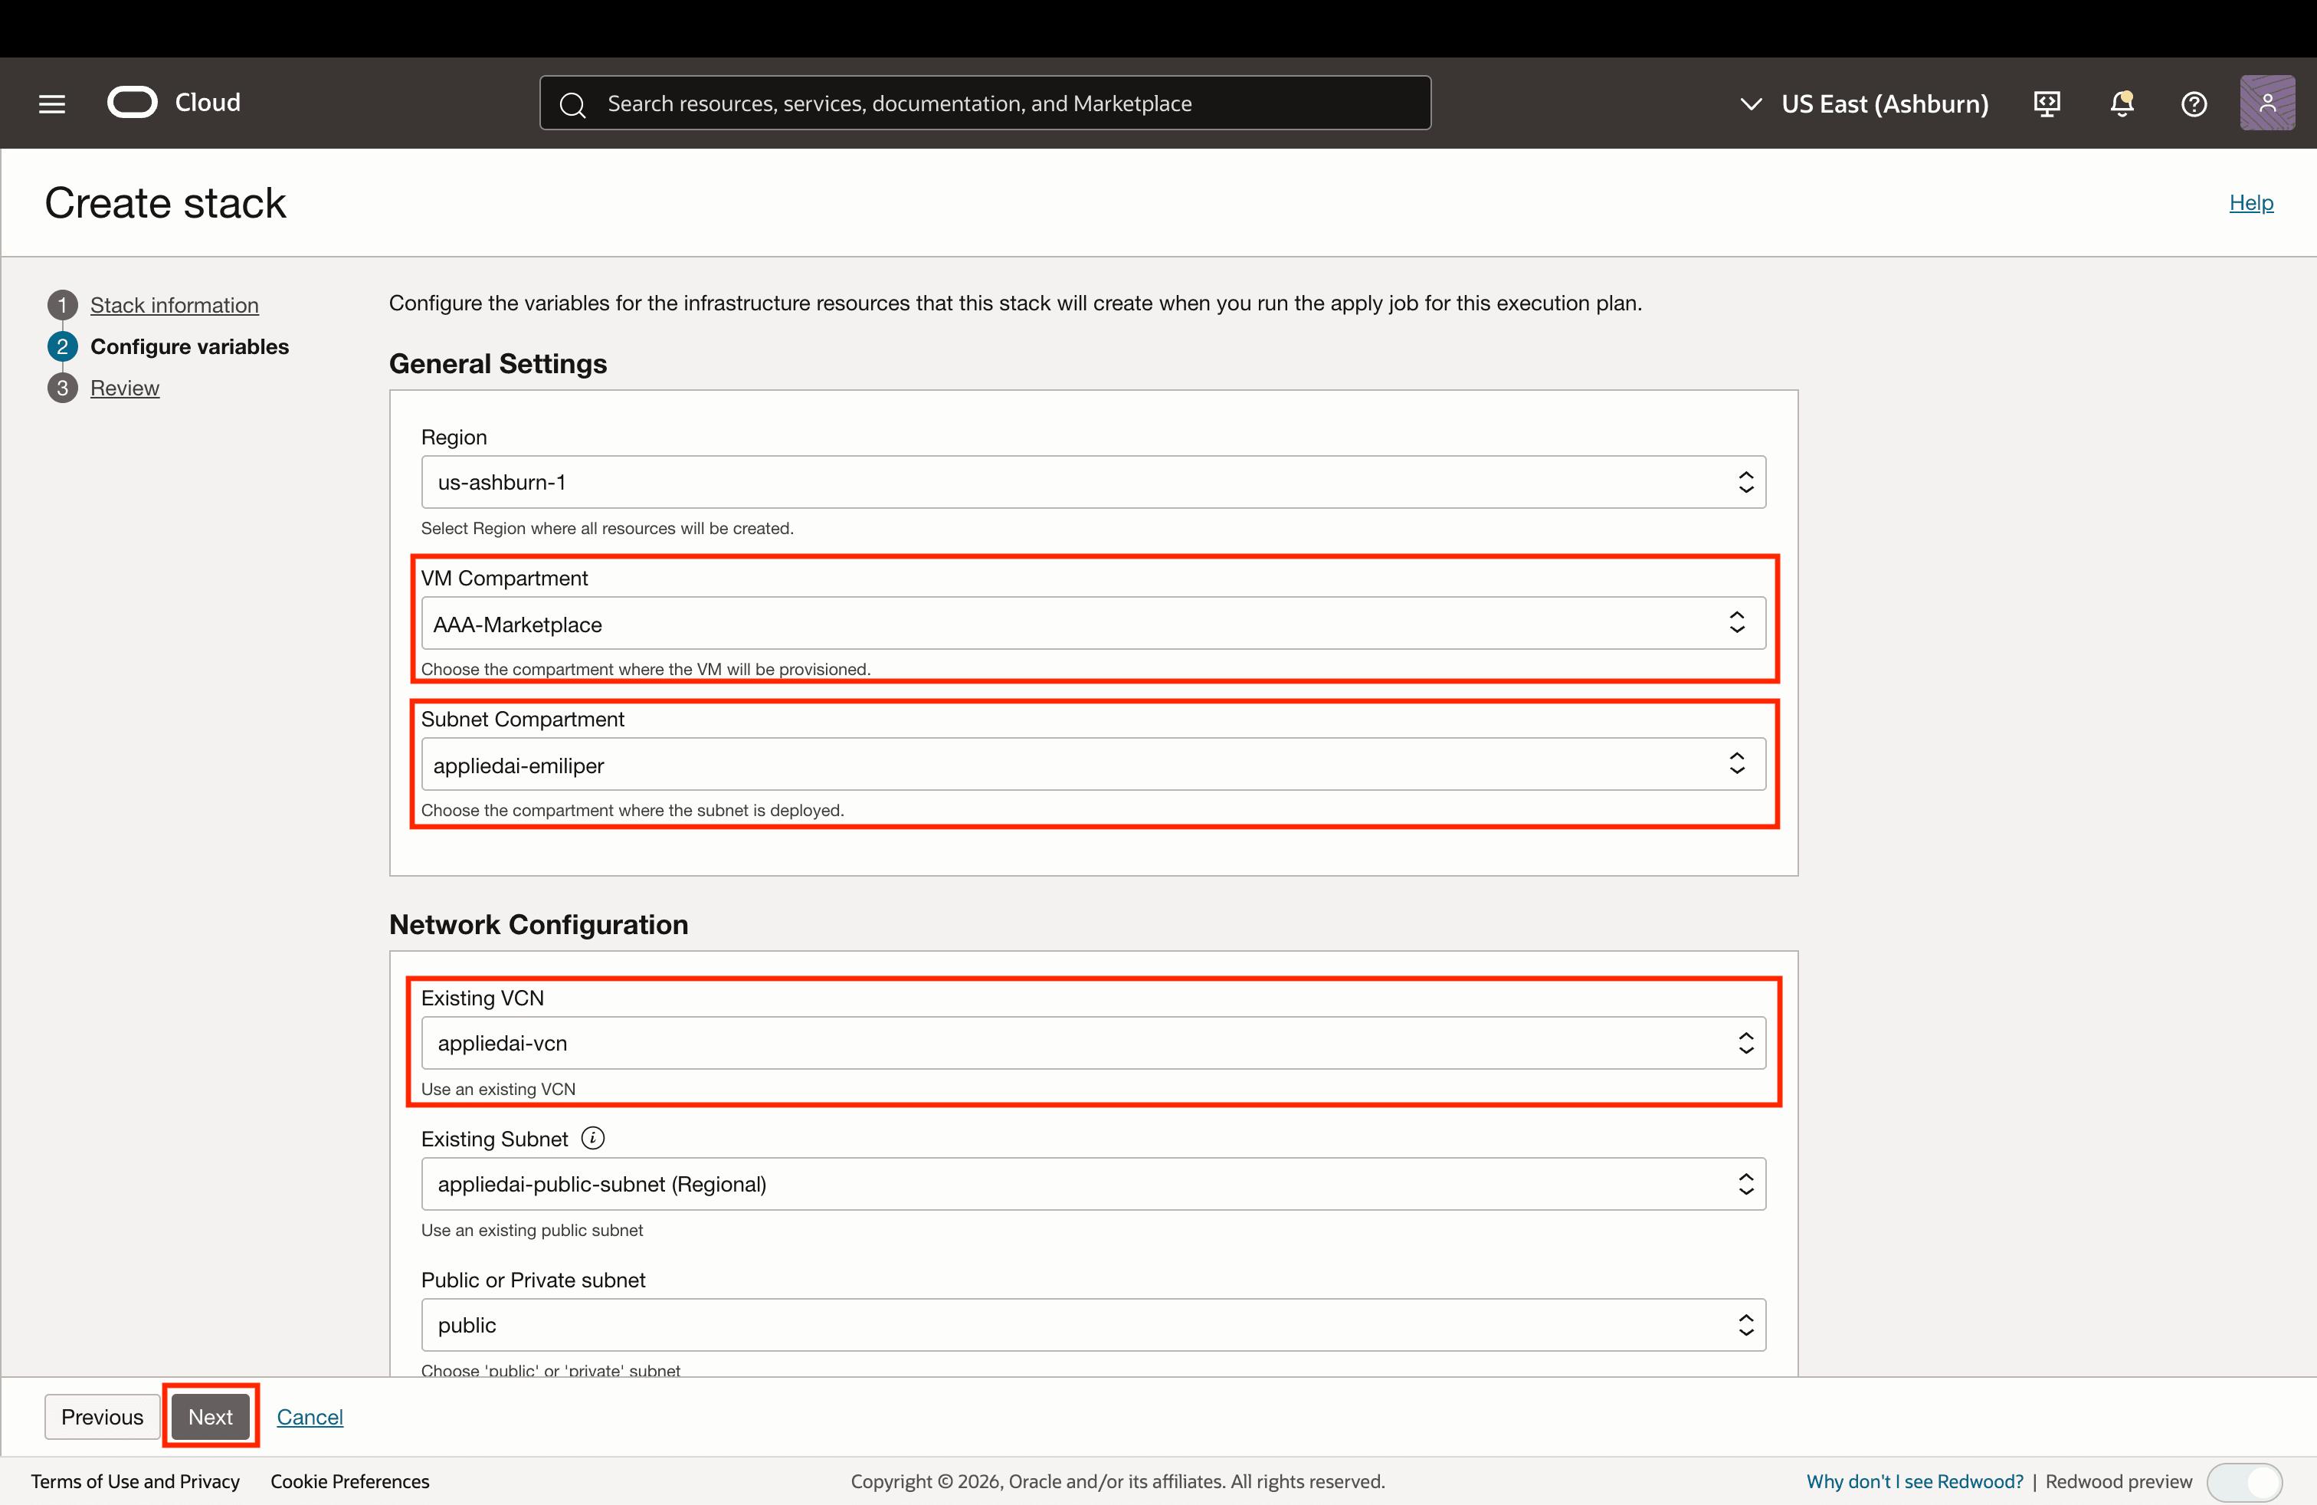Viewport: 2317px width, 1505px height.
Task: Open the VM Compartment dropdown
Action: coord(1093,623)
